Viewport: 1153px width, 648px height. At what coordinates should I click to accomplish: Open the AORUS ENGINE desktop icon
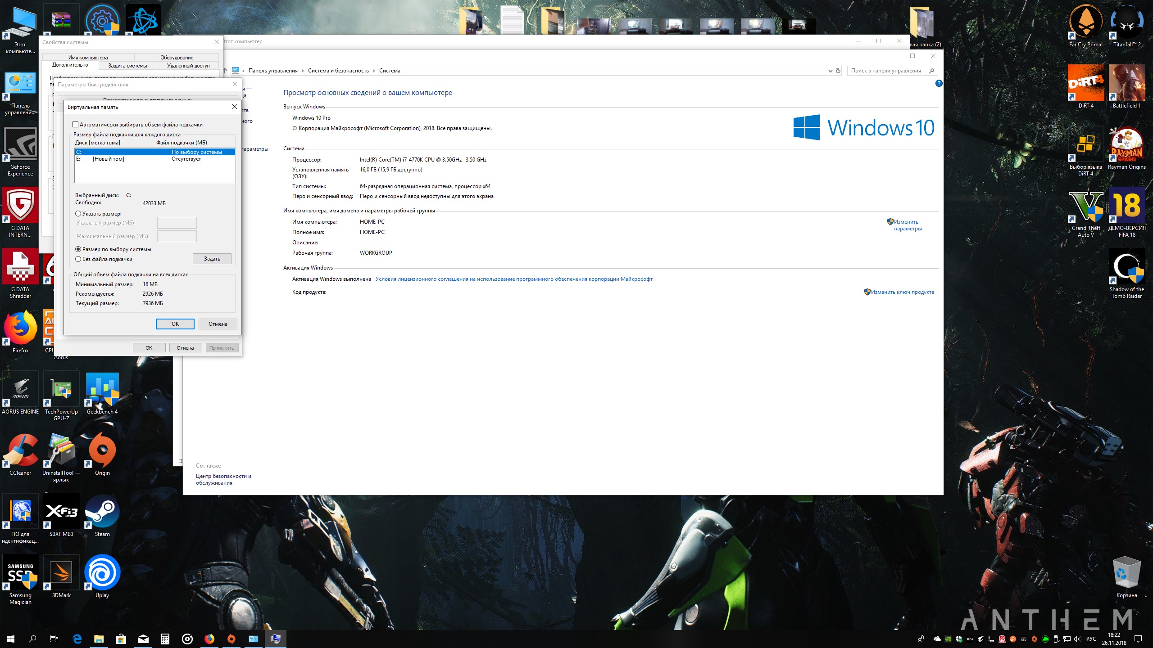[20, 393]
